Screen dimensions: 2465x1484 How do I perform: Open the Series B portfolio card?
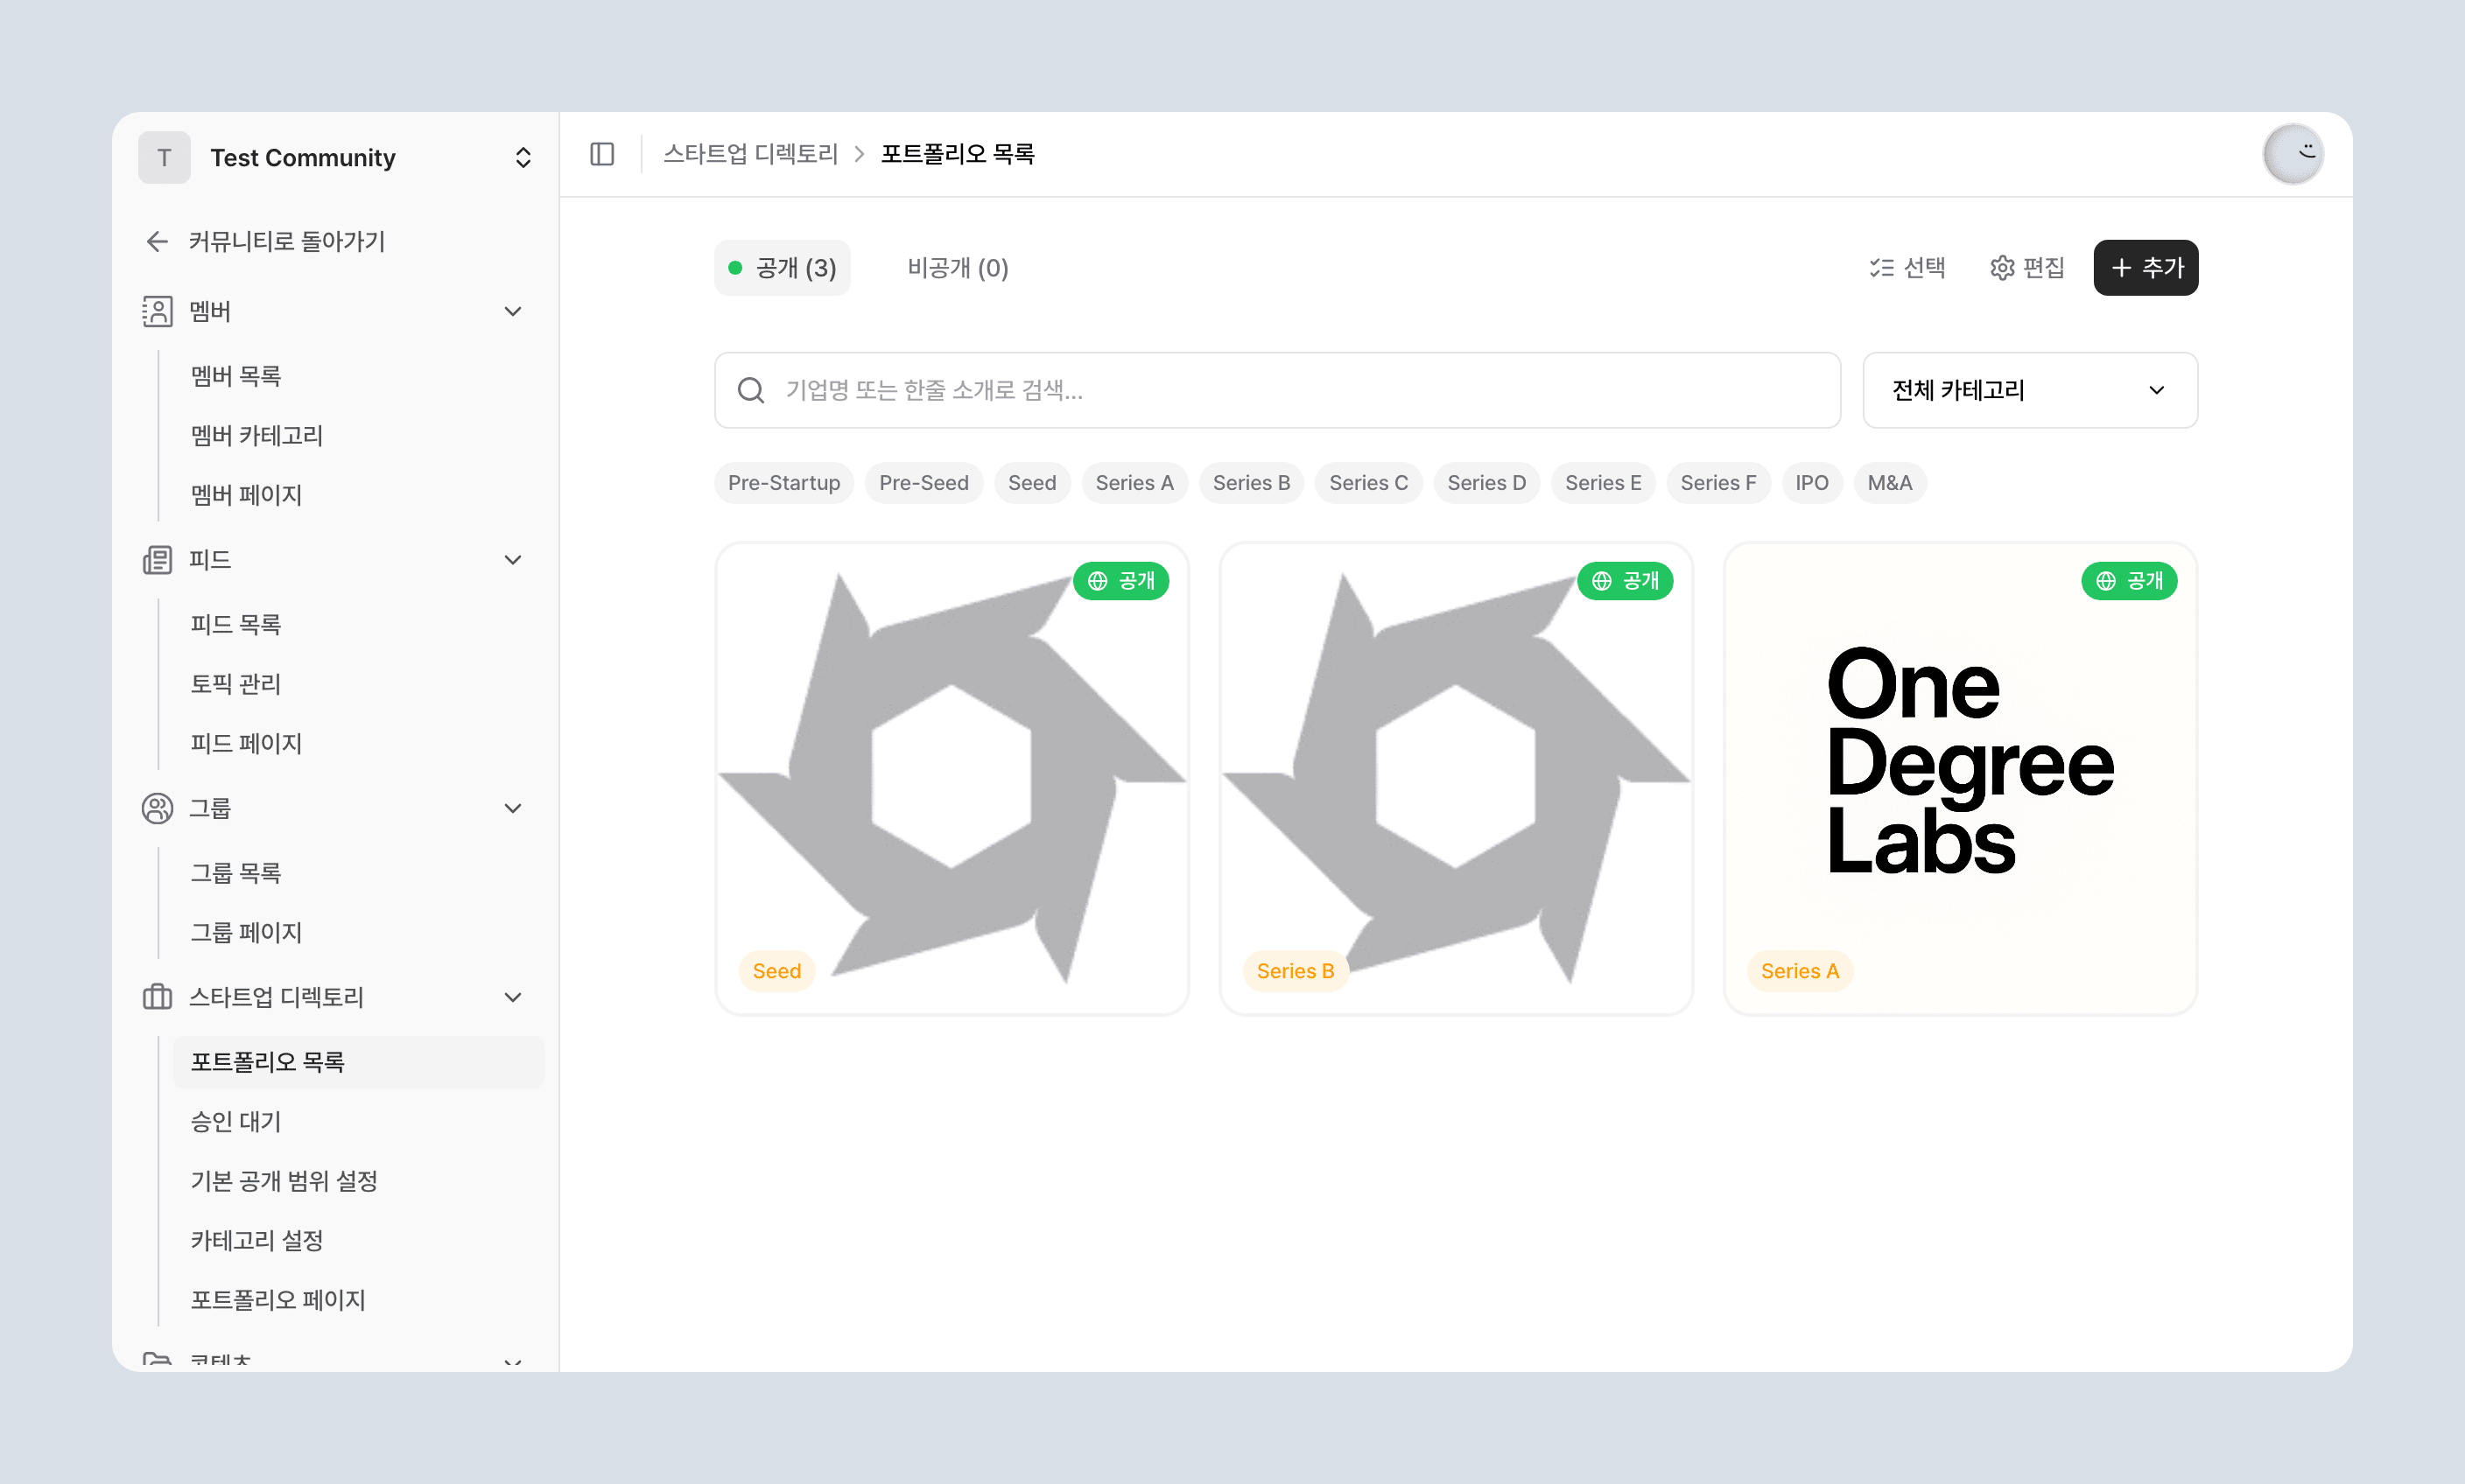1456,779
